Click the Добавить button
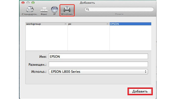The image size is (175, 100). coord(140,91)
